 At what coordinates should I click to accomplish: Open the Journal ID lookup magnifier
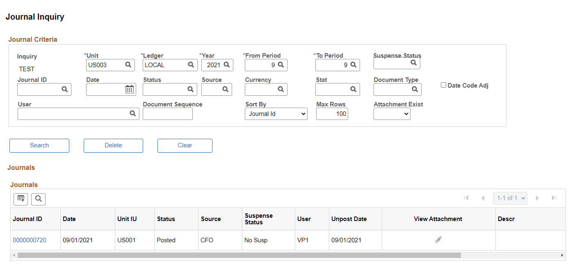click(65, 89)
